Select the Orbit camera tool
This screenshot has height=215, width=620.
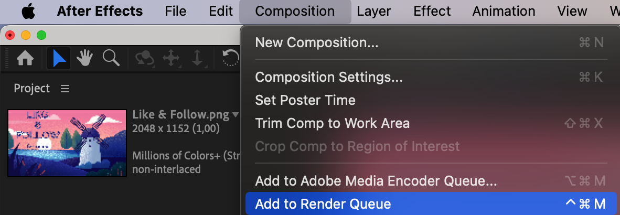coord(144,58)
